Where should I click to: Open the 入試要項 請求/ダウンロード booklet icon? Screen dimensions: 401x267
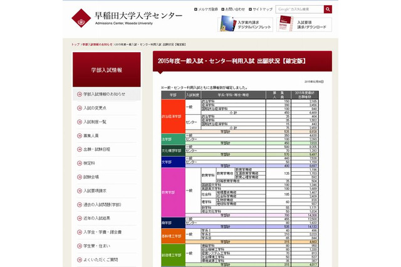289,24
